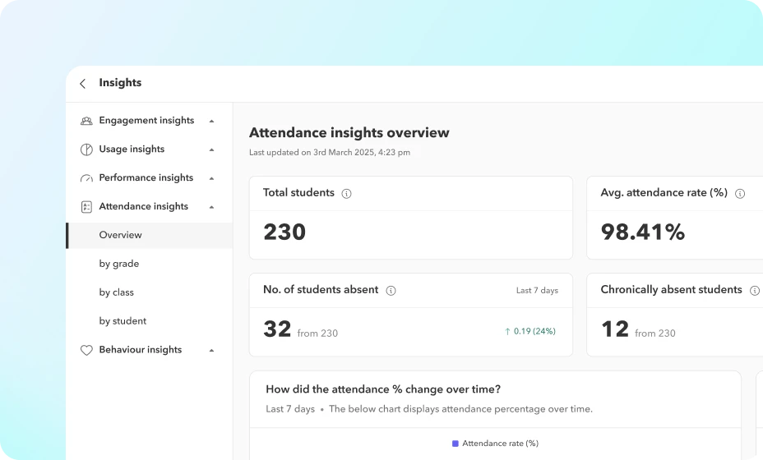
Task: Toggle the Behaviour insights caret
Action: tap(211, 350)
